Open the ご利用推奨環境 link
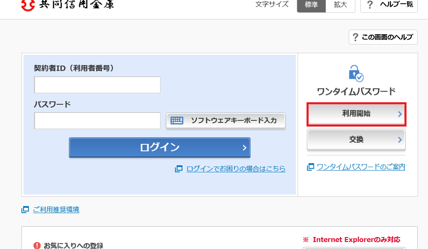This screenshot has width=428, height=249. (x=56, y=210)
